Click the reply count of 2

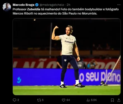pyautogui.click(x=18, y=100)
